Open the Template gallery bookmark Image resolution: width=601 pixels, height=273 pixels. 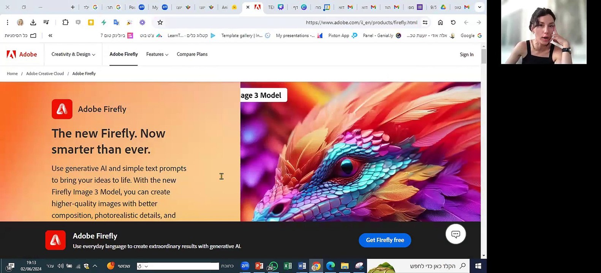246,35
